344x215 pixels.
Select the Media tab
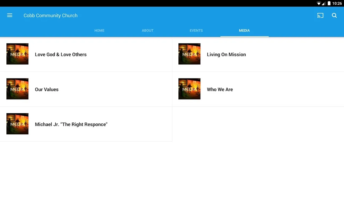(244, 30)
